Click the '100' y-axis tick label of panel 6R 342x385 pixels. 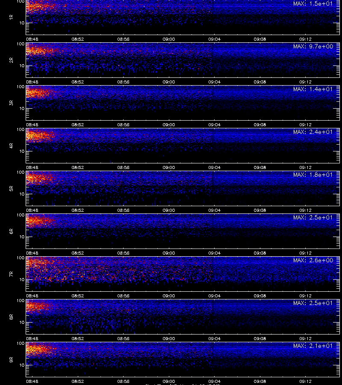21,215
